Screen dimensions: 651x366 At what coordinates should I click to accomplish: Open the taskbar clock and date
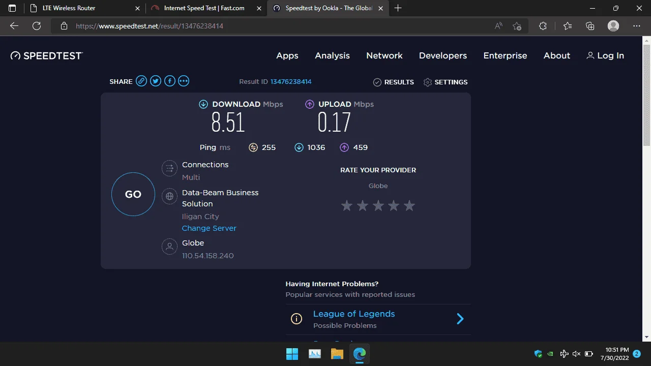click(616, 354)
